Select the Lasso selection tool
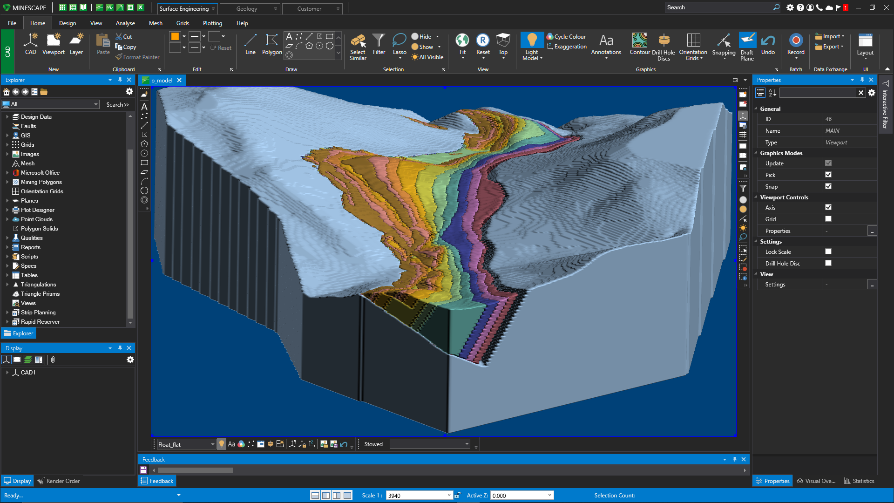 point(399,41)
